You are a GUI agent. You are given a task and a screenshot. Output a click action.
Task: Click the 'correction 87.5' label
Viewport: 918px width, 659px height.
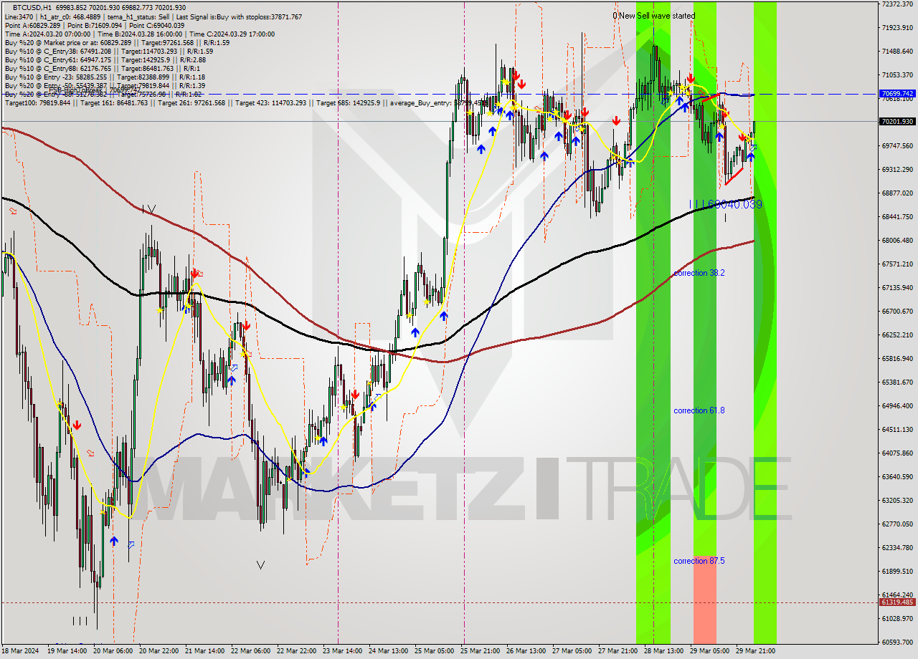pyautogui.click(x=699, y=561)
